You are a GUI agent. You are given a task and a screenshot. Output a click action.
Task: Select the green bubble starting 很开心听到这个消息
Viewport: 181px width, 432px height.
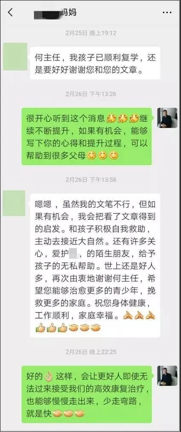pyautogui.click(x=87, y=137)
